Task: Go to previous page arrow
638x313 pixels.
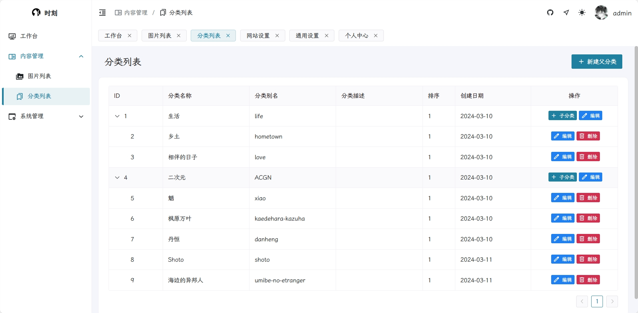Action: click(x=582, y=301)
